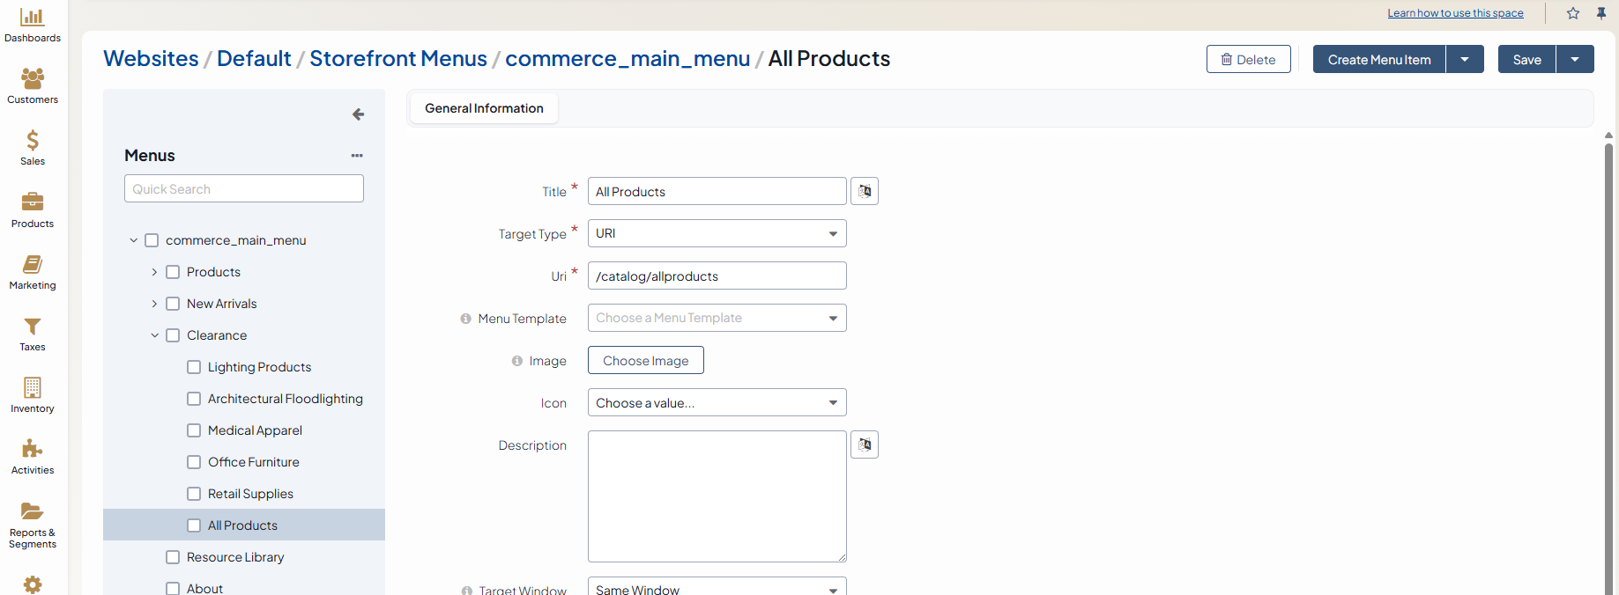
Task: Open the Save button dropdown arrow
Action: [1575, 59]
